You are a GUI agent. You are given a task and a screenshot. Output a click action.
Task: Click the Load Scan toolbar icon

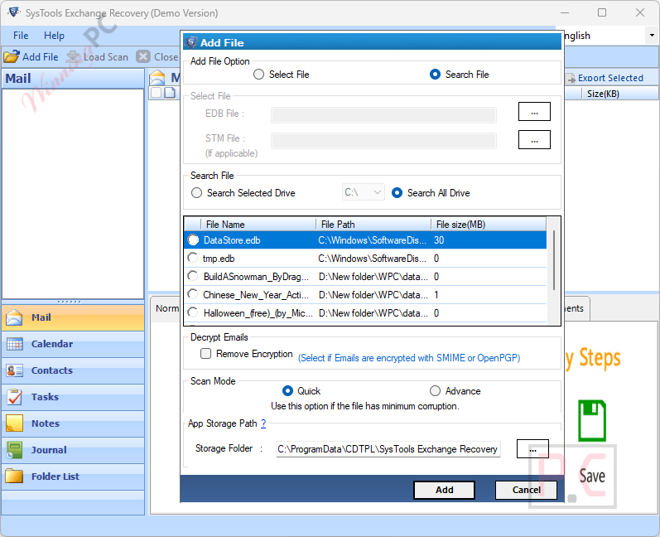point(73,56)
